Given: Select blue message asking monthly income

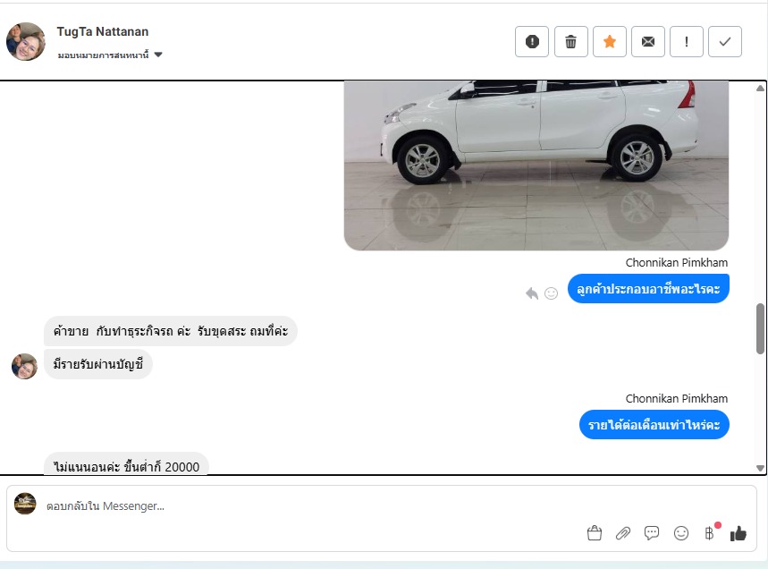Looking at the screenshot, I should click(654, 424).
